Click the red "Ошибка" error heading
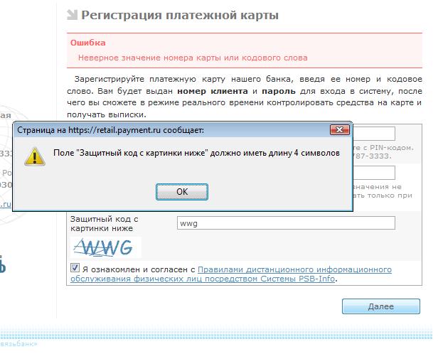Image resolution: width=438 pixels, height=354 pixels. (83, 43)
